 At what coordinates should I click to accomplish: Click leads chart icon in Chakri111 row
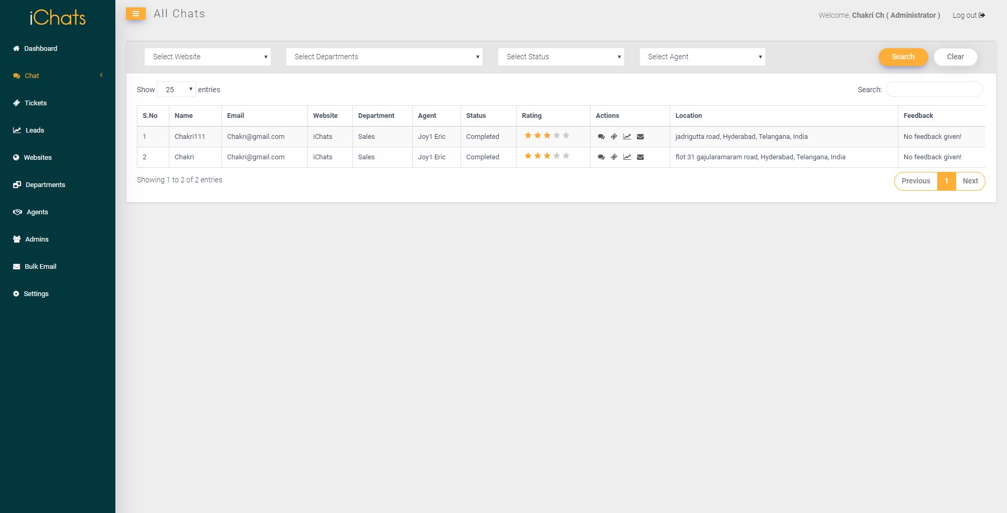click(627, 137)
